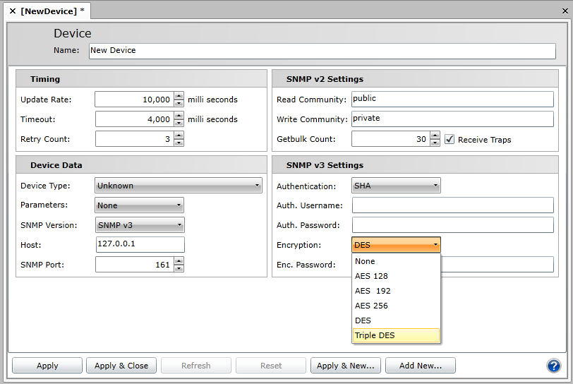573x384 pixels.
Task: Select None in the encryption list
Action: (396, 261)
